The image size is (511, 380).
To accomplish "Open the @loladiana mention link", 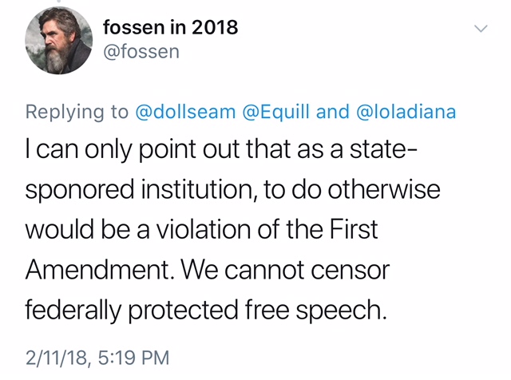I will click(405, 112).
